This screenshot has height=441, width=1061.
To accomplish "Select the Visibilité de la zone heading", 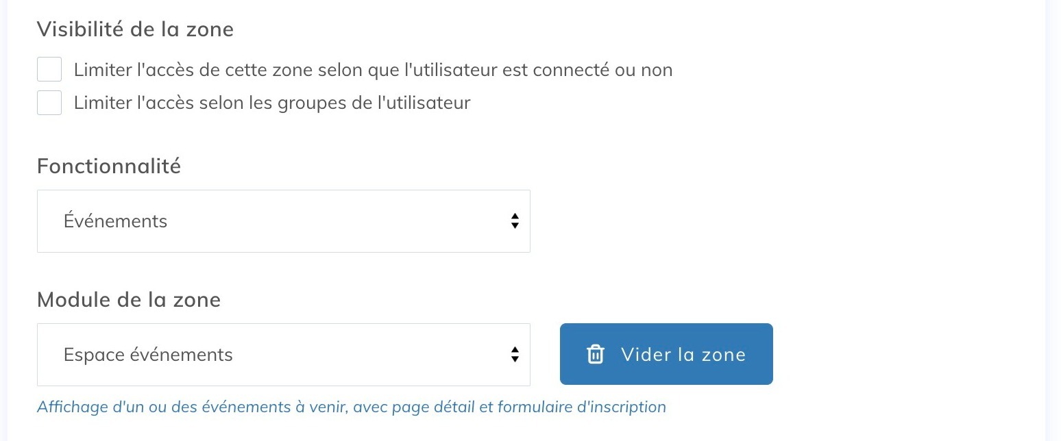I will 135,29.
